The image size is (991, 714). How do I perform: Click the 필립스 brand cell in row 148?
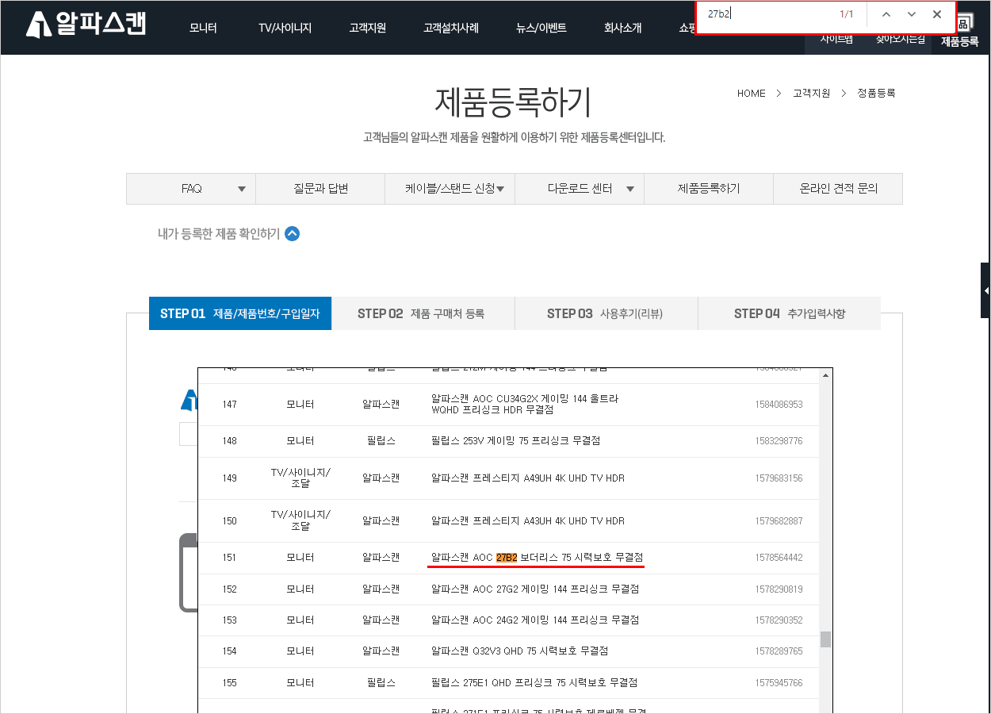[381, 440]
